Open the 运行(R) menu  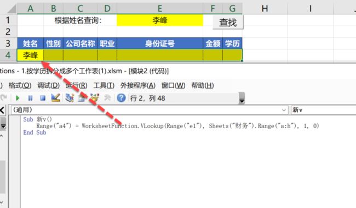tap(76, 85)
